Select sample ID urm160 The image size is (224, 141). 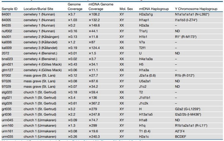pyautogui.click(x=8, y=126)
